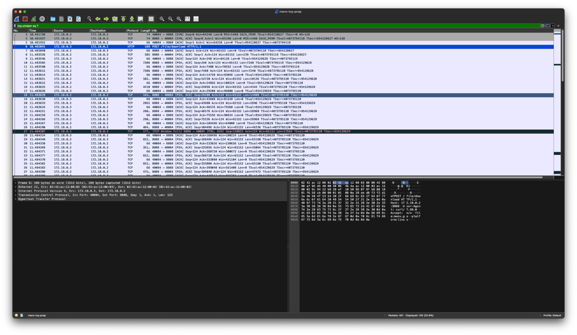
Task: Open a capture file via folder icon
Action: click(53, 19)
